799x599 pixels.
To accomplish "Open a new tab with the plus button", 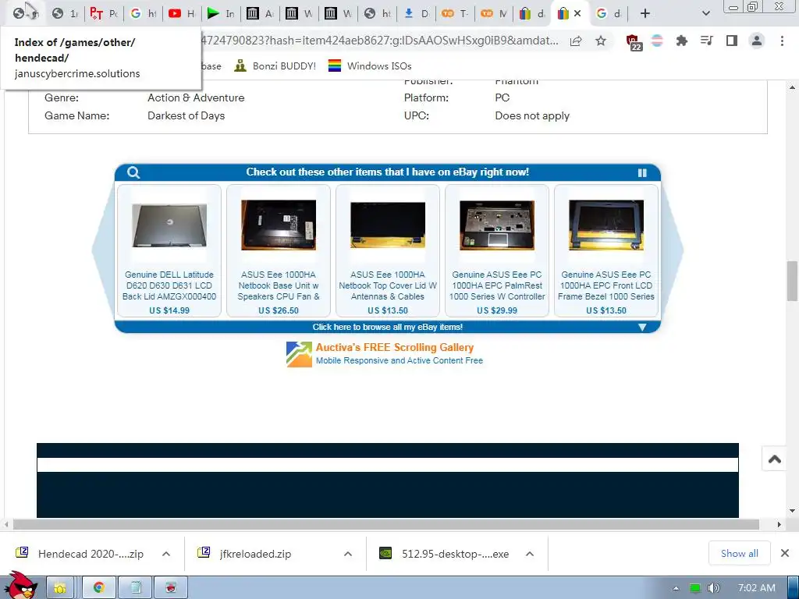I will [645, 14].
